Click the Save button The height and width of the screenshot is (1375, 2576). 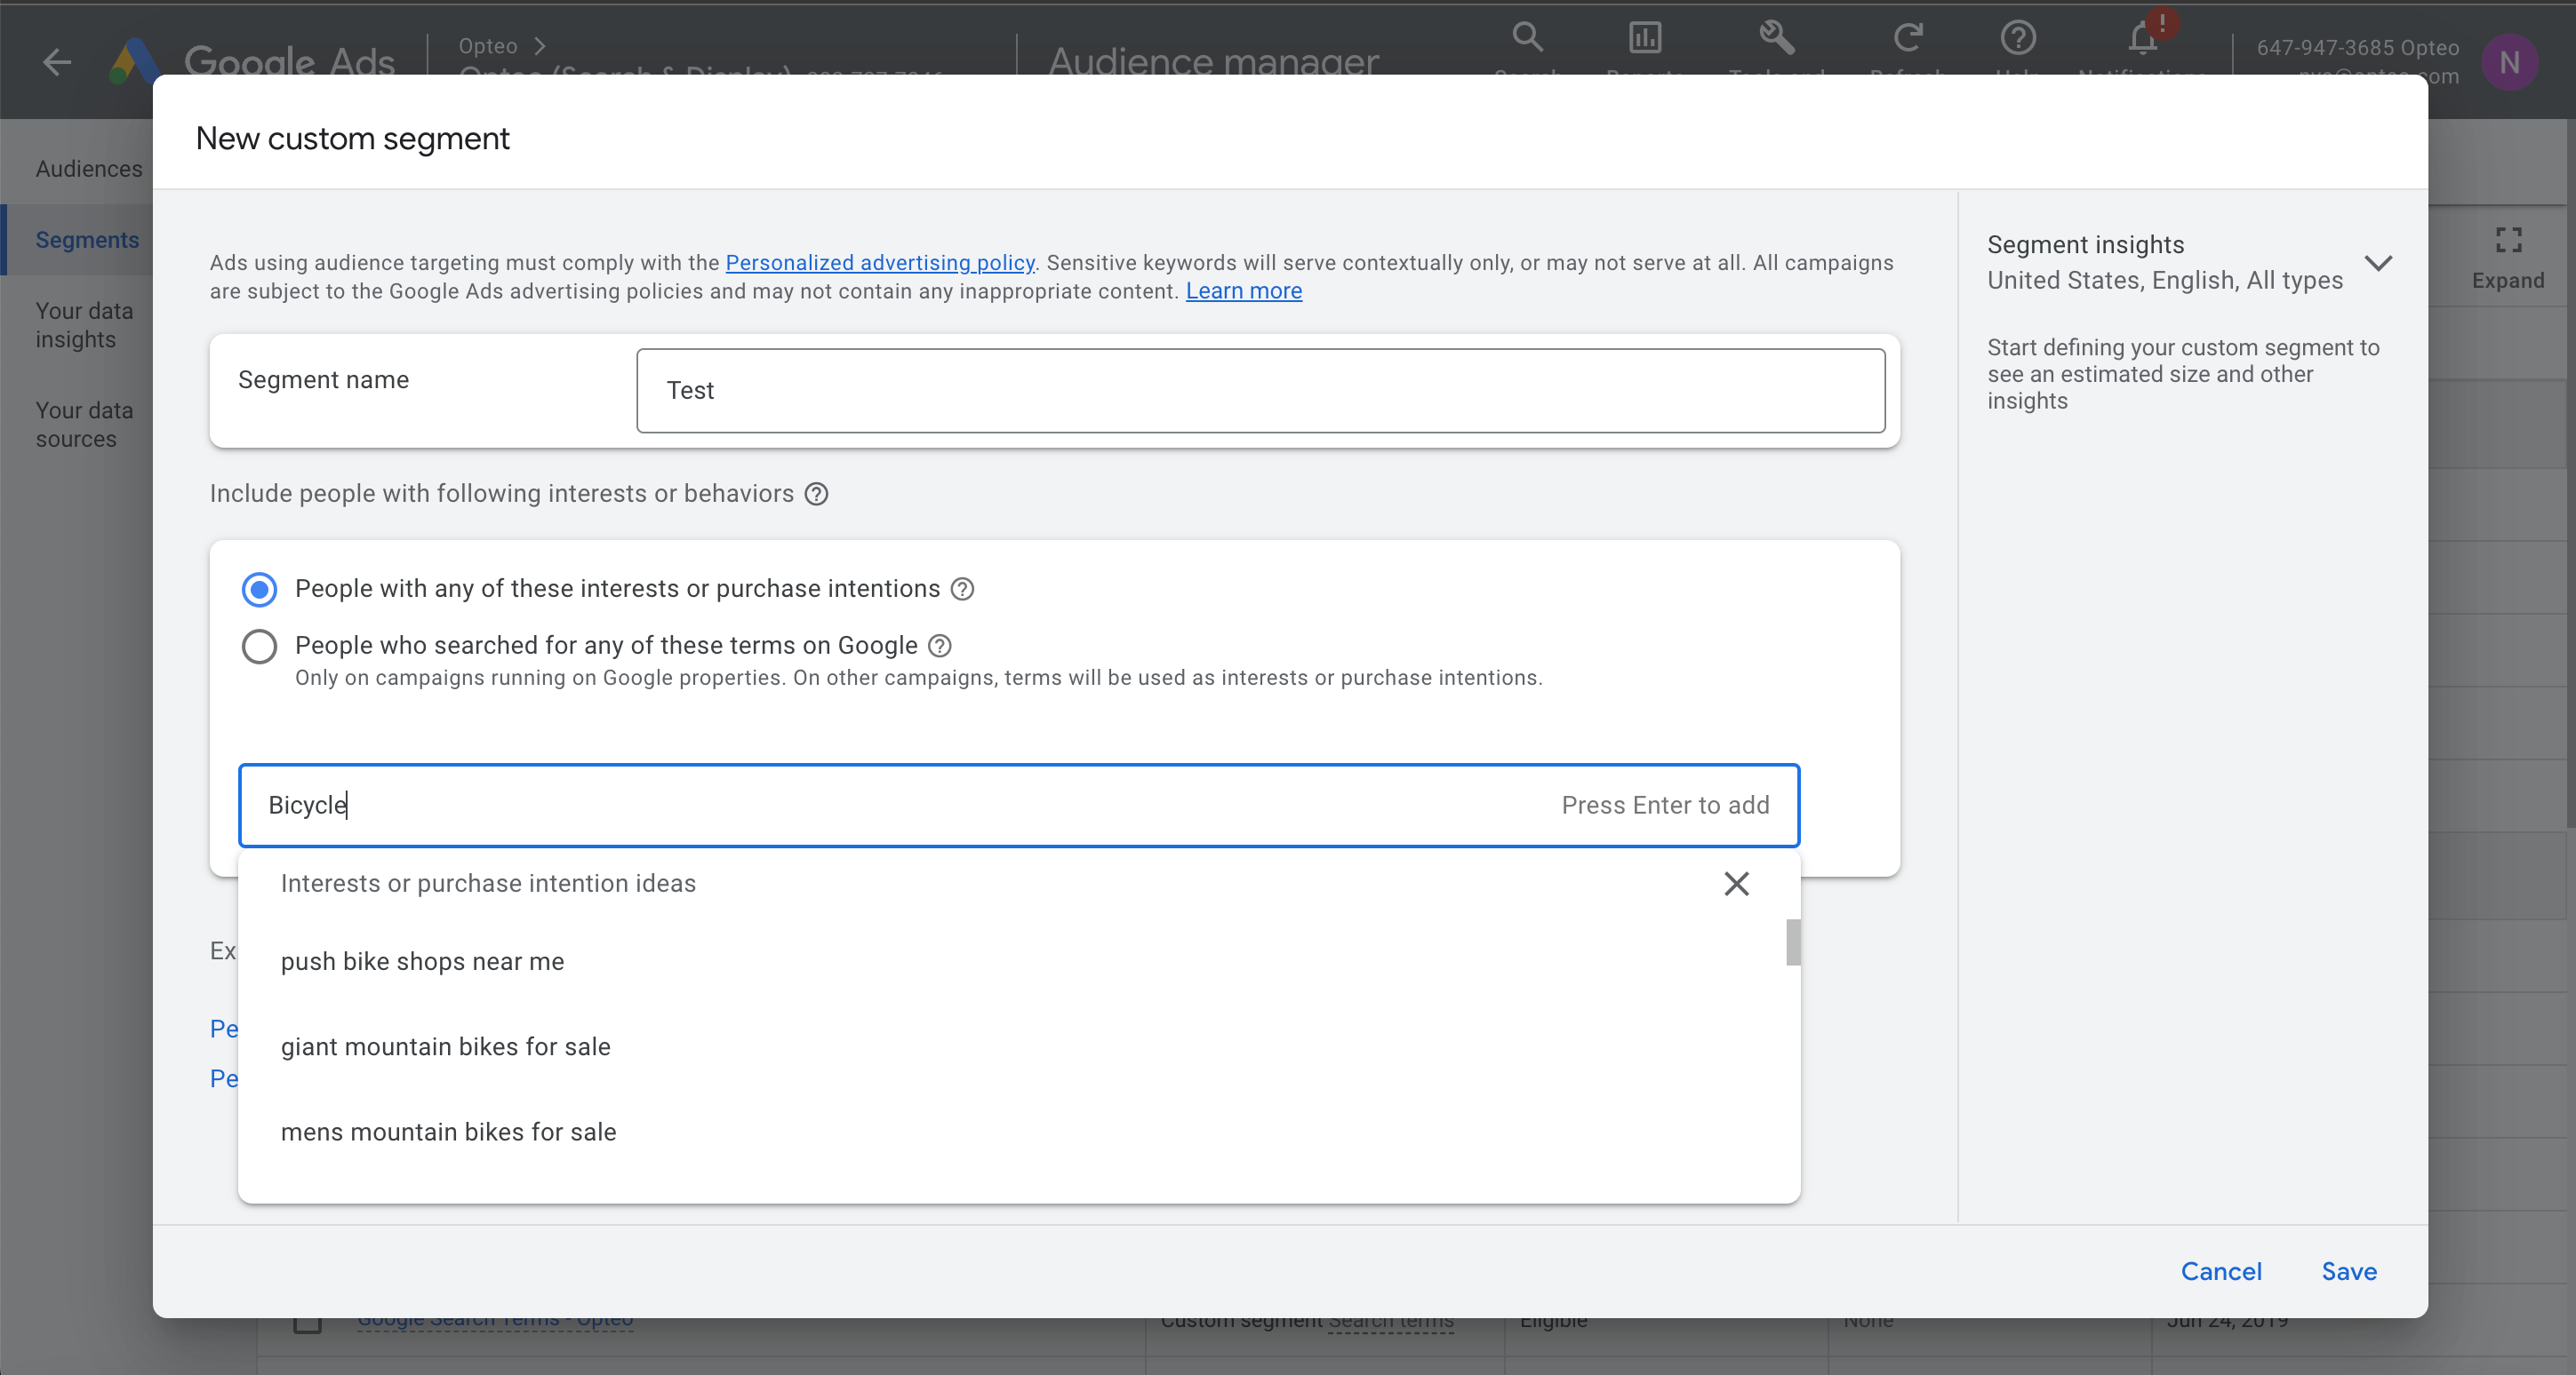pos(2348,1271)
